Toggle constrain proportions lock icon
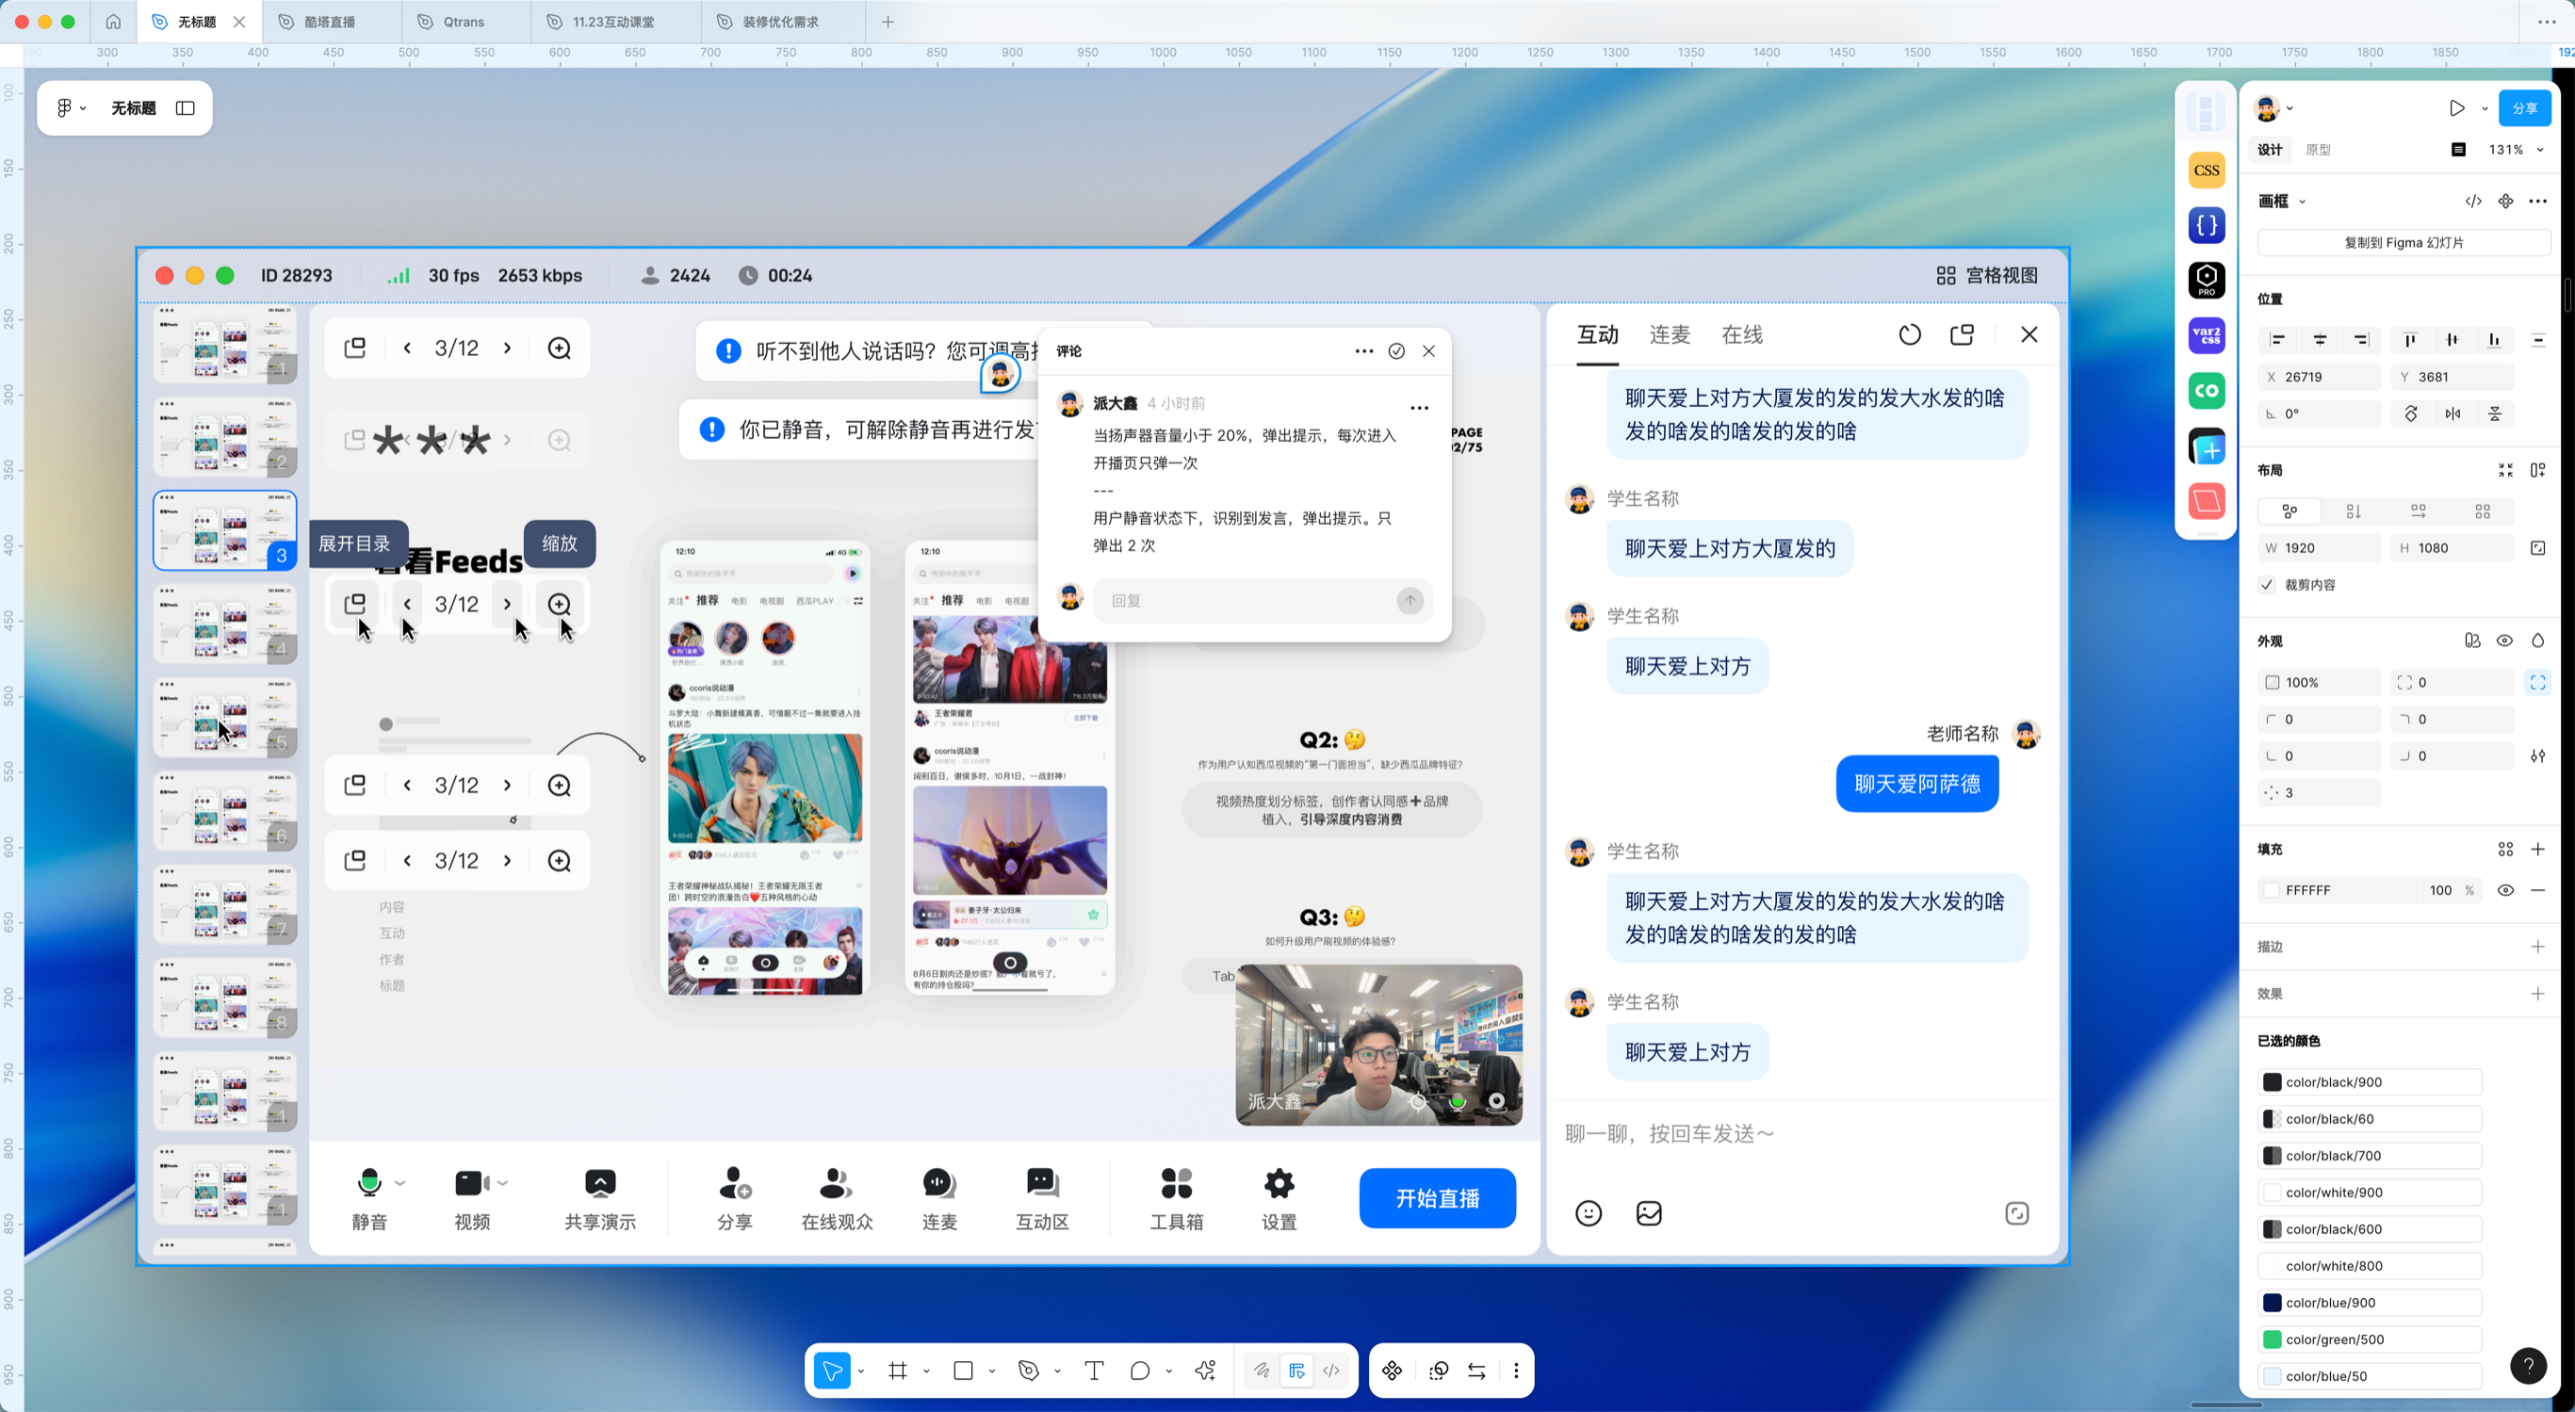The width and height of the screenshot is (2575, 1412). pos(2538,547)
